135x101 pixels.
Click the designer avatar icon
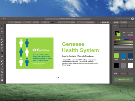[x=132, y=19]
